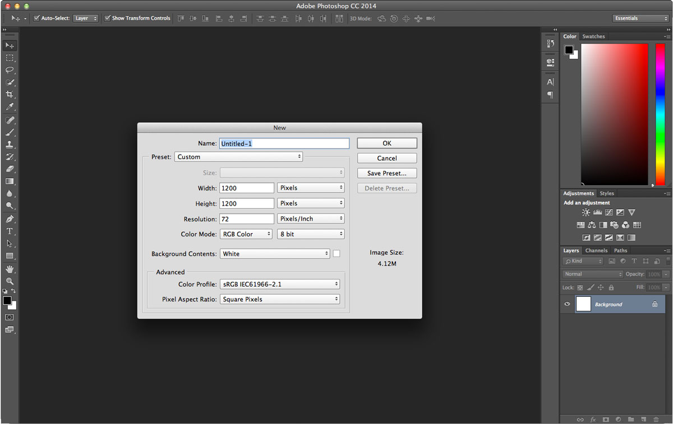Select the Gradient tool
673x424 pixels.
click(x=10, y=181)
